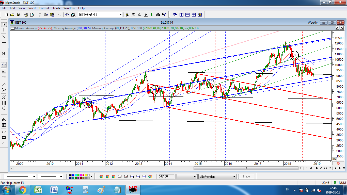Screen dimensions: 347x195
Task: Toggle the W periodicity button below chart
Action: [311, 168]
